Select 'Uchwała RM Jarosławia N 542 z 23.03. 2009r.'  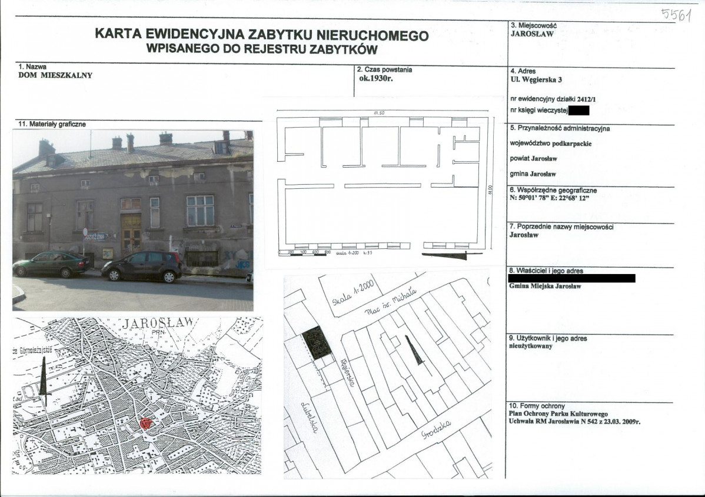[574, 422]
